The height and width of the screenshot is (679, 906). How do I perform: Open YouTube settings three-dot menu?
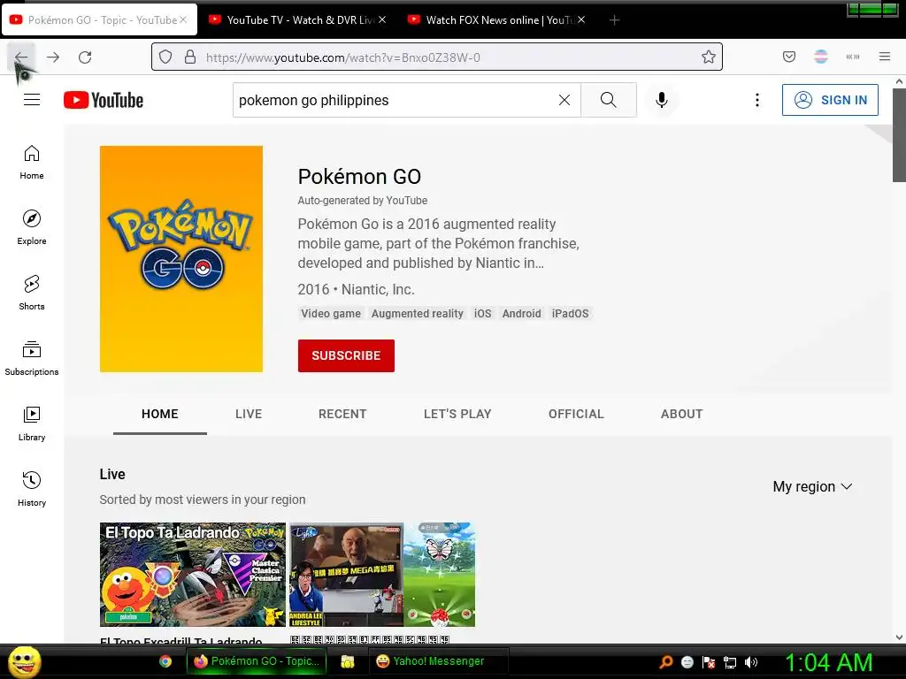757,100
